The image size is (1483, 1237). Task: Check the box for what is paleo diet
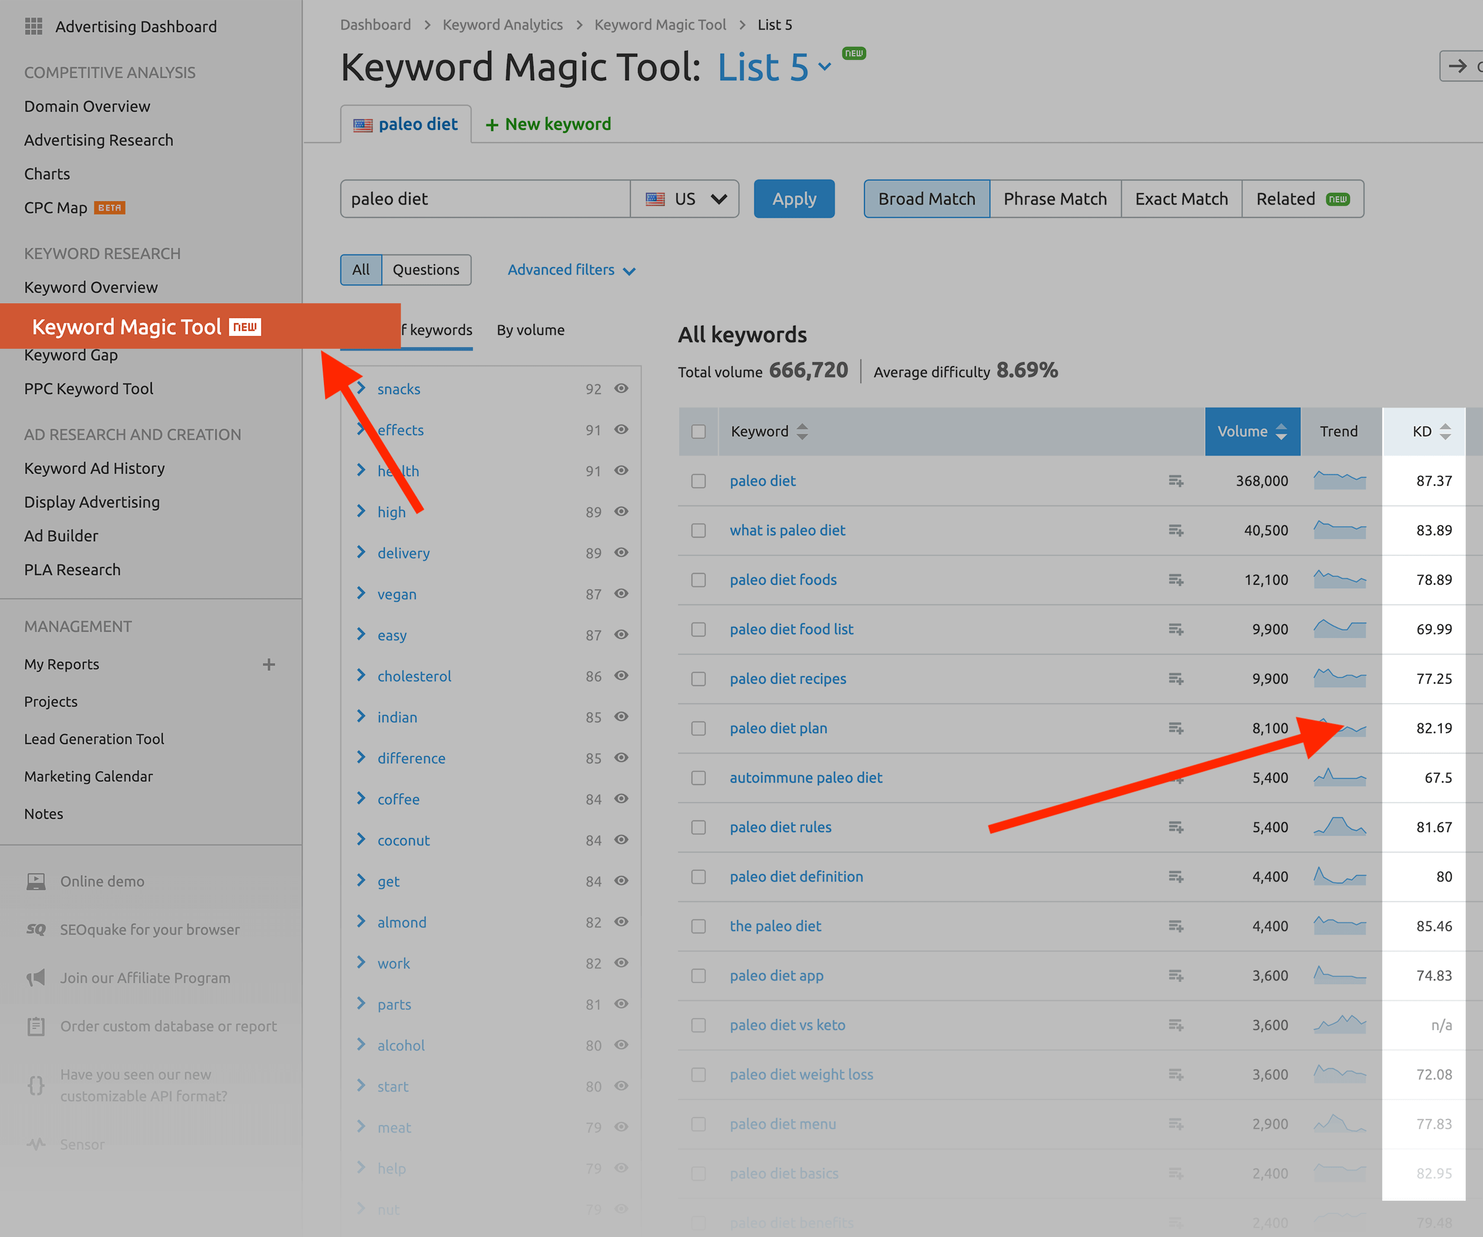point(698,530)
